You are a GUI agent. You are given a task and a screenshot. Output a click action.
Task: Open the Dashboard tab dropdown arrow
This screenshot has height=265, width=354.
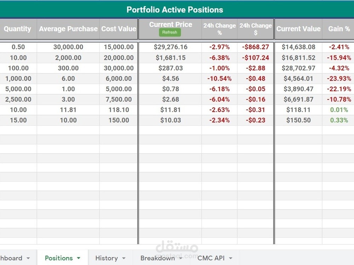(x=28, y=258)
